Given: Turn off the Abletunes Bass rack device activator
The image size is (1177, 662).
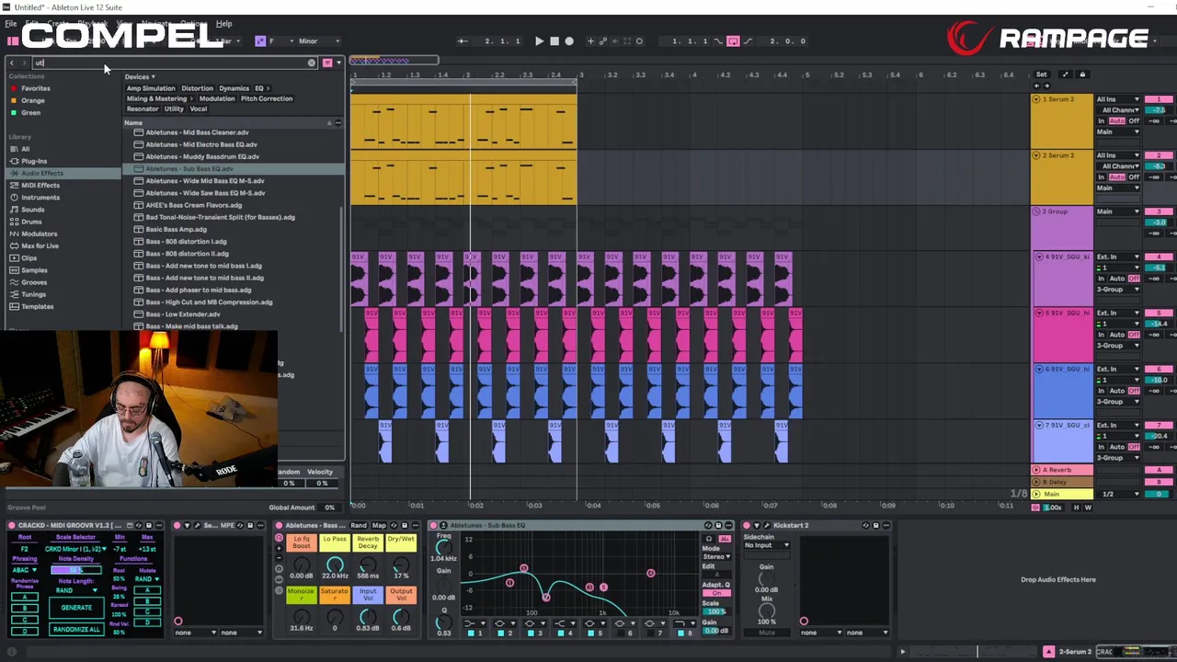Looking at the screenshot, I should pos(279,526).
